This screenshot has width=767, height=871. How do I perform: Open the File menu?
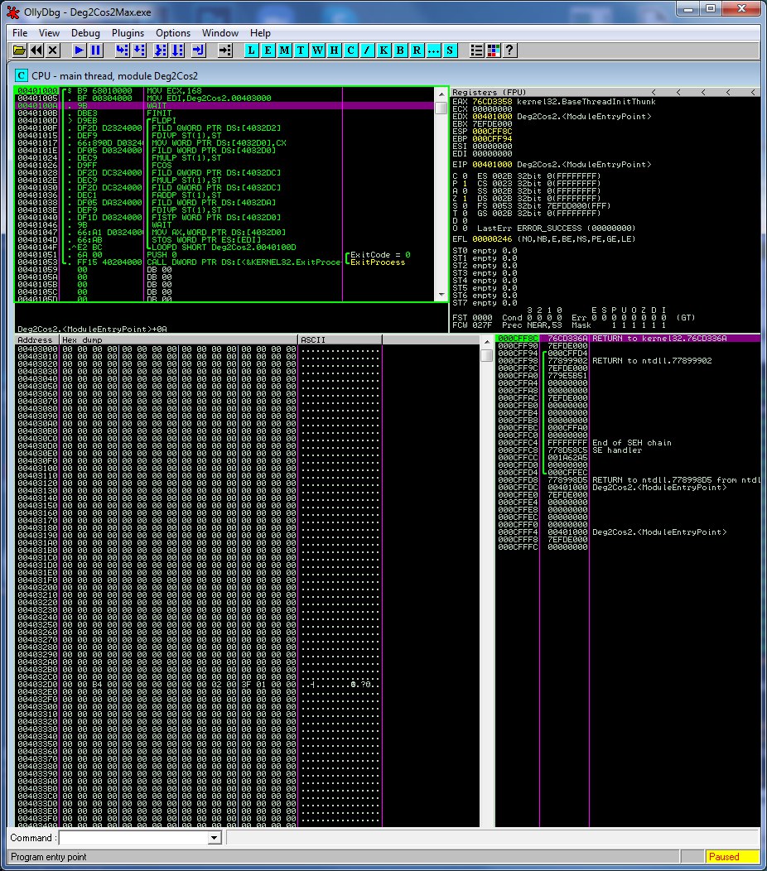(20, 33)
